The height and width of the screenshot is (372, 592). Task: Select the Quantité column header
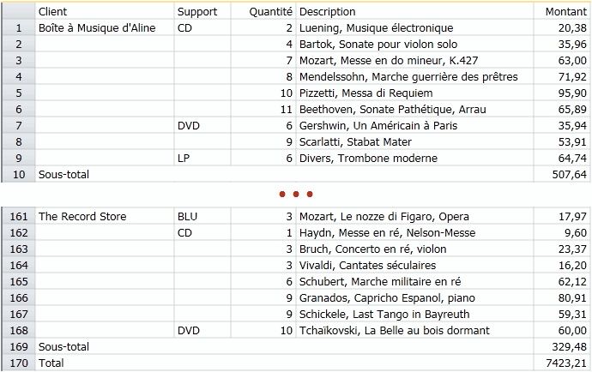(x=270, y=12)
